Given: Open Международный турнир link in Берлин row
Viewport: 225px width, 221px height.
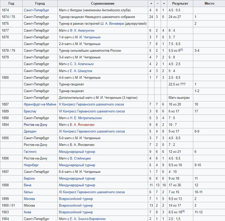Looking at the screenshot, I should [77, 178].
